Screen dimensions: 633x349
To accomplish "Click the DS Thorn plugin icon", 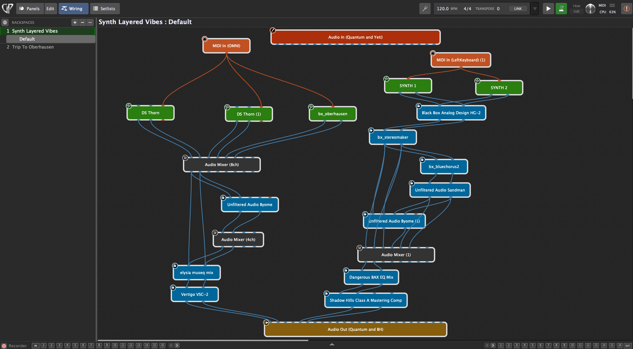I will 129,106.
